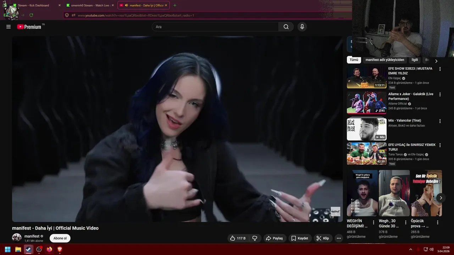Share the video via Paylaş
The image size is (454, 255).
pyautogui.click(x=275, y=238)
